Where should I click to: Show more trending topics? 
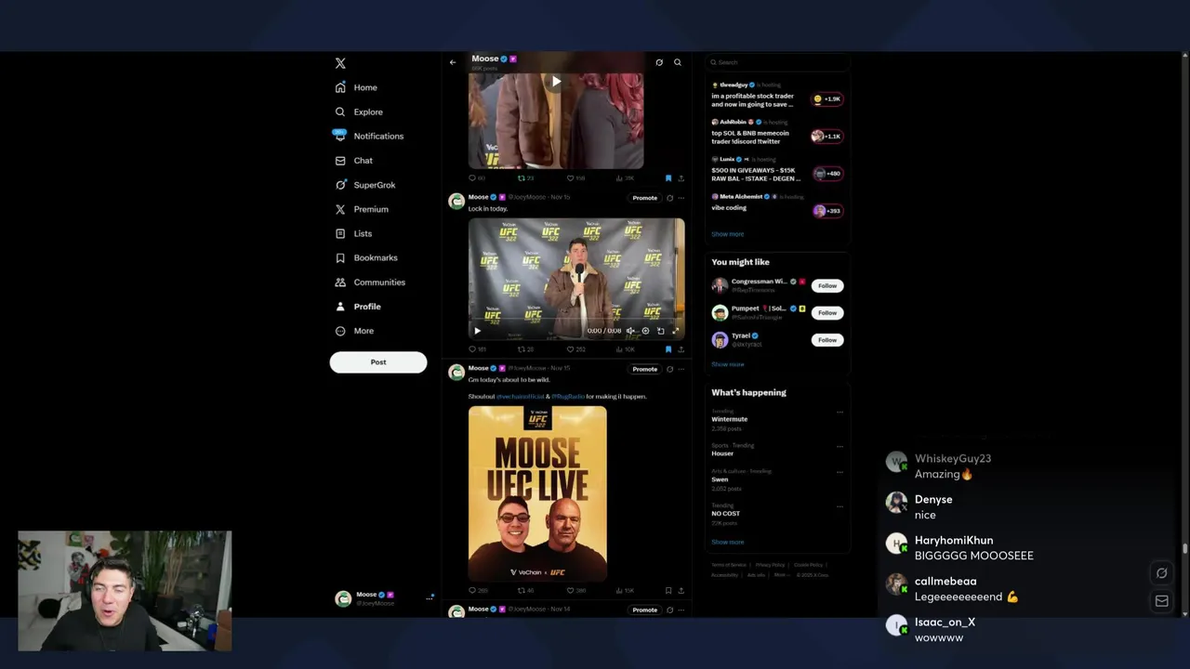click(727, 542)
